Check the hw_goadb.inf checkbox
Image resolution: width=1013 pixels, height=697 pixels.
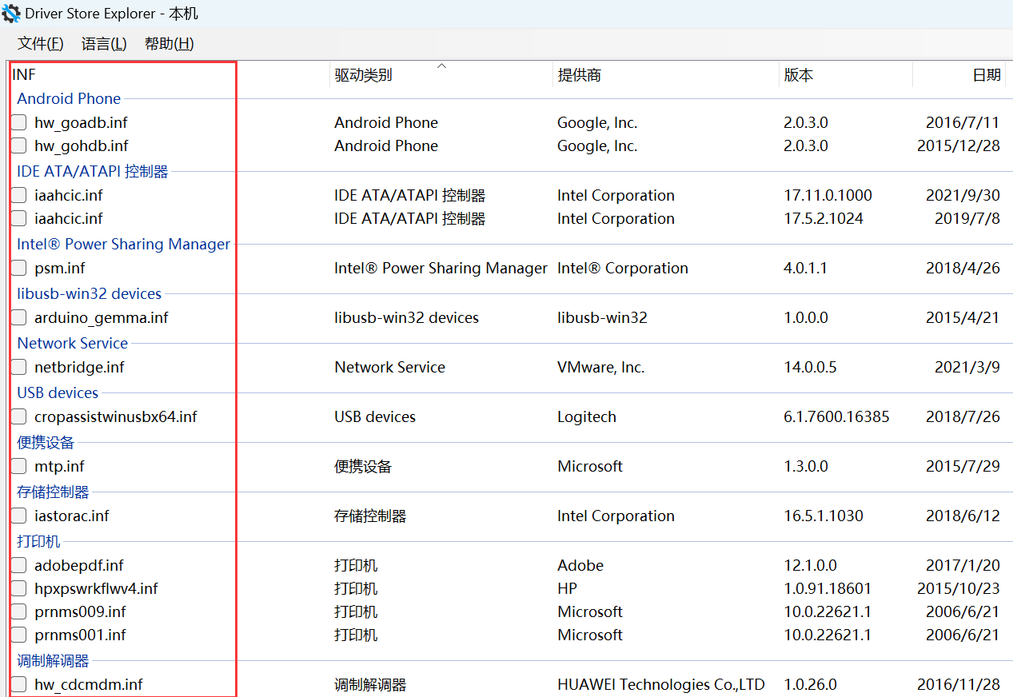[19, 123]
